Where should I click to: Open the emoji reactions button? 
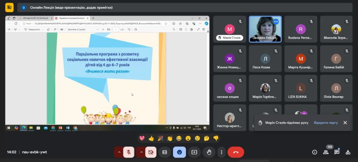pos(179,152)
